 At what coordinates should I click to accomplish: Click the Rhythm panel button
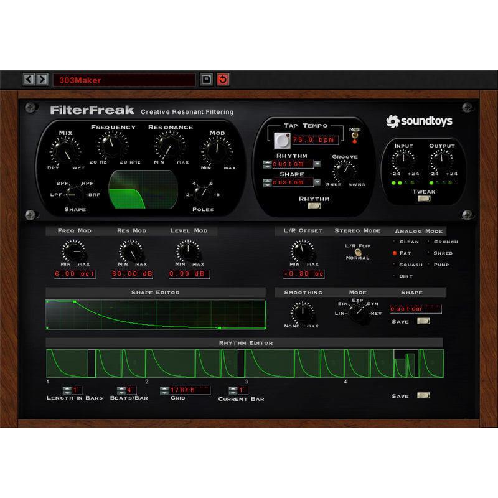click(314, 206)
